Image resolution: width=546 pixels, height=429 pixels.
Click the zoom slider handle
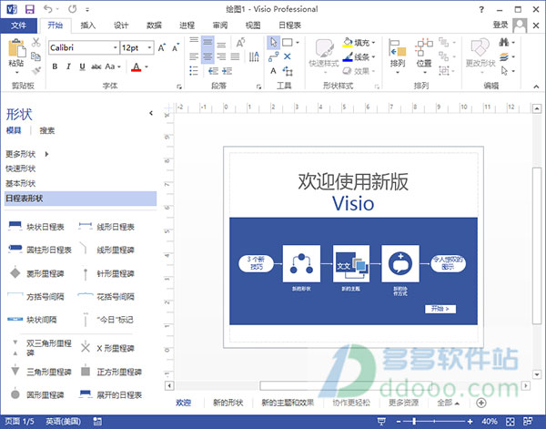pos(414,422)
